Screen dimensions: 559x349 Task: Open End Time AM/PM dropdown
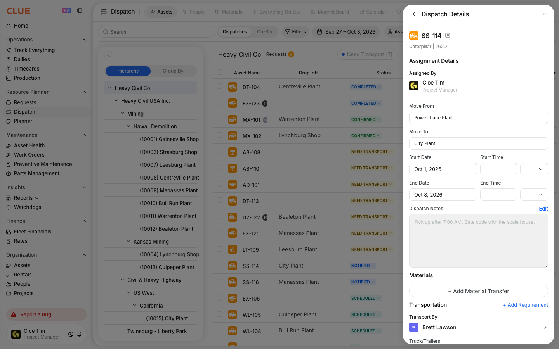(534, 195)
